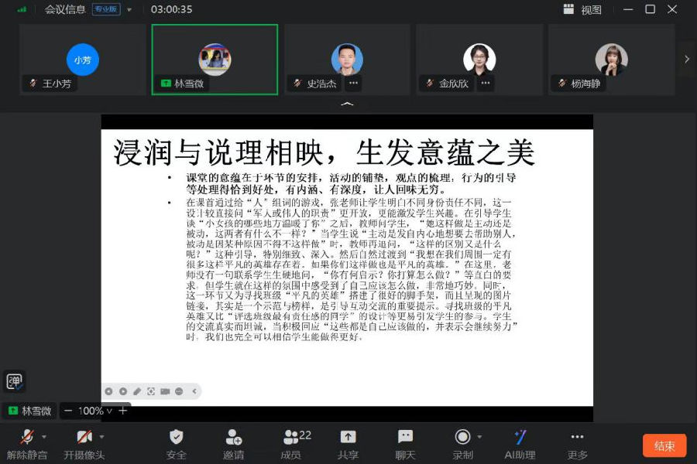
Task: Select 史浩杰's participant video tile
Action: pos(347,60)
